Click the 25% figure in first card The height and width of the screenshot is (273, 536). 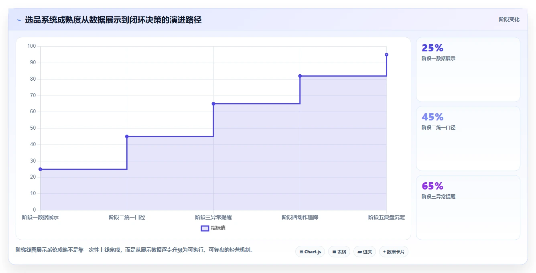(432, 48)
